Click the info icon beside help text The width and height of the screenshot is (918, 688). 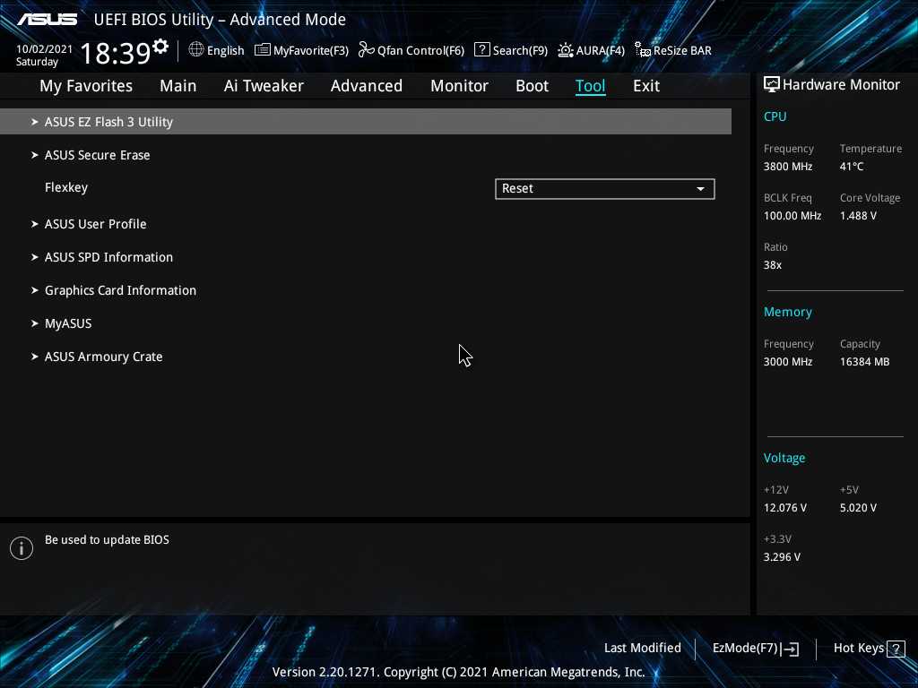tap(22, 548)
